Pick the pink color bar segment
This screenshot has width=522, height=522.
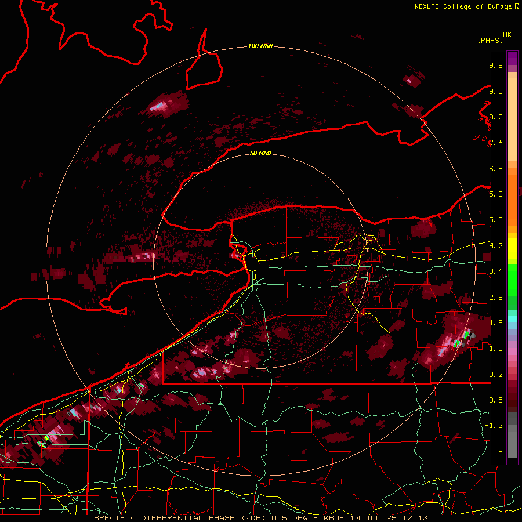[x=512, y=351]
